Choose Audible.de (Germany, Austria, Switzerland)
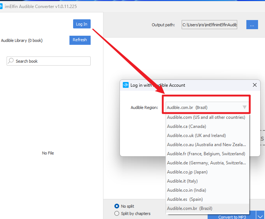Screen dimensions: 265x219 click(207, 163)
